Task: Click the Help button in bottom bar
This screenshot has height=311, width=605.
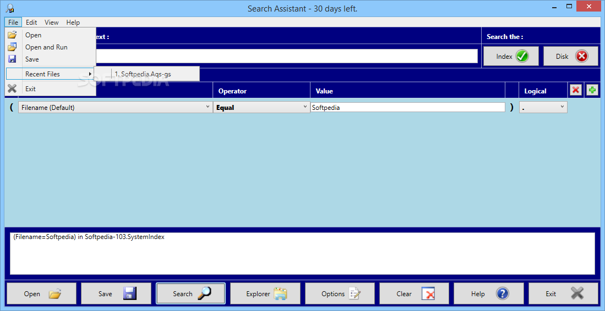Action: tap(488, 294)
